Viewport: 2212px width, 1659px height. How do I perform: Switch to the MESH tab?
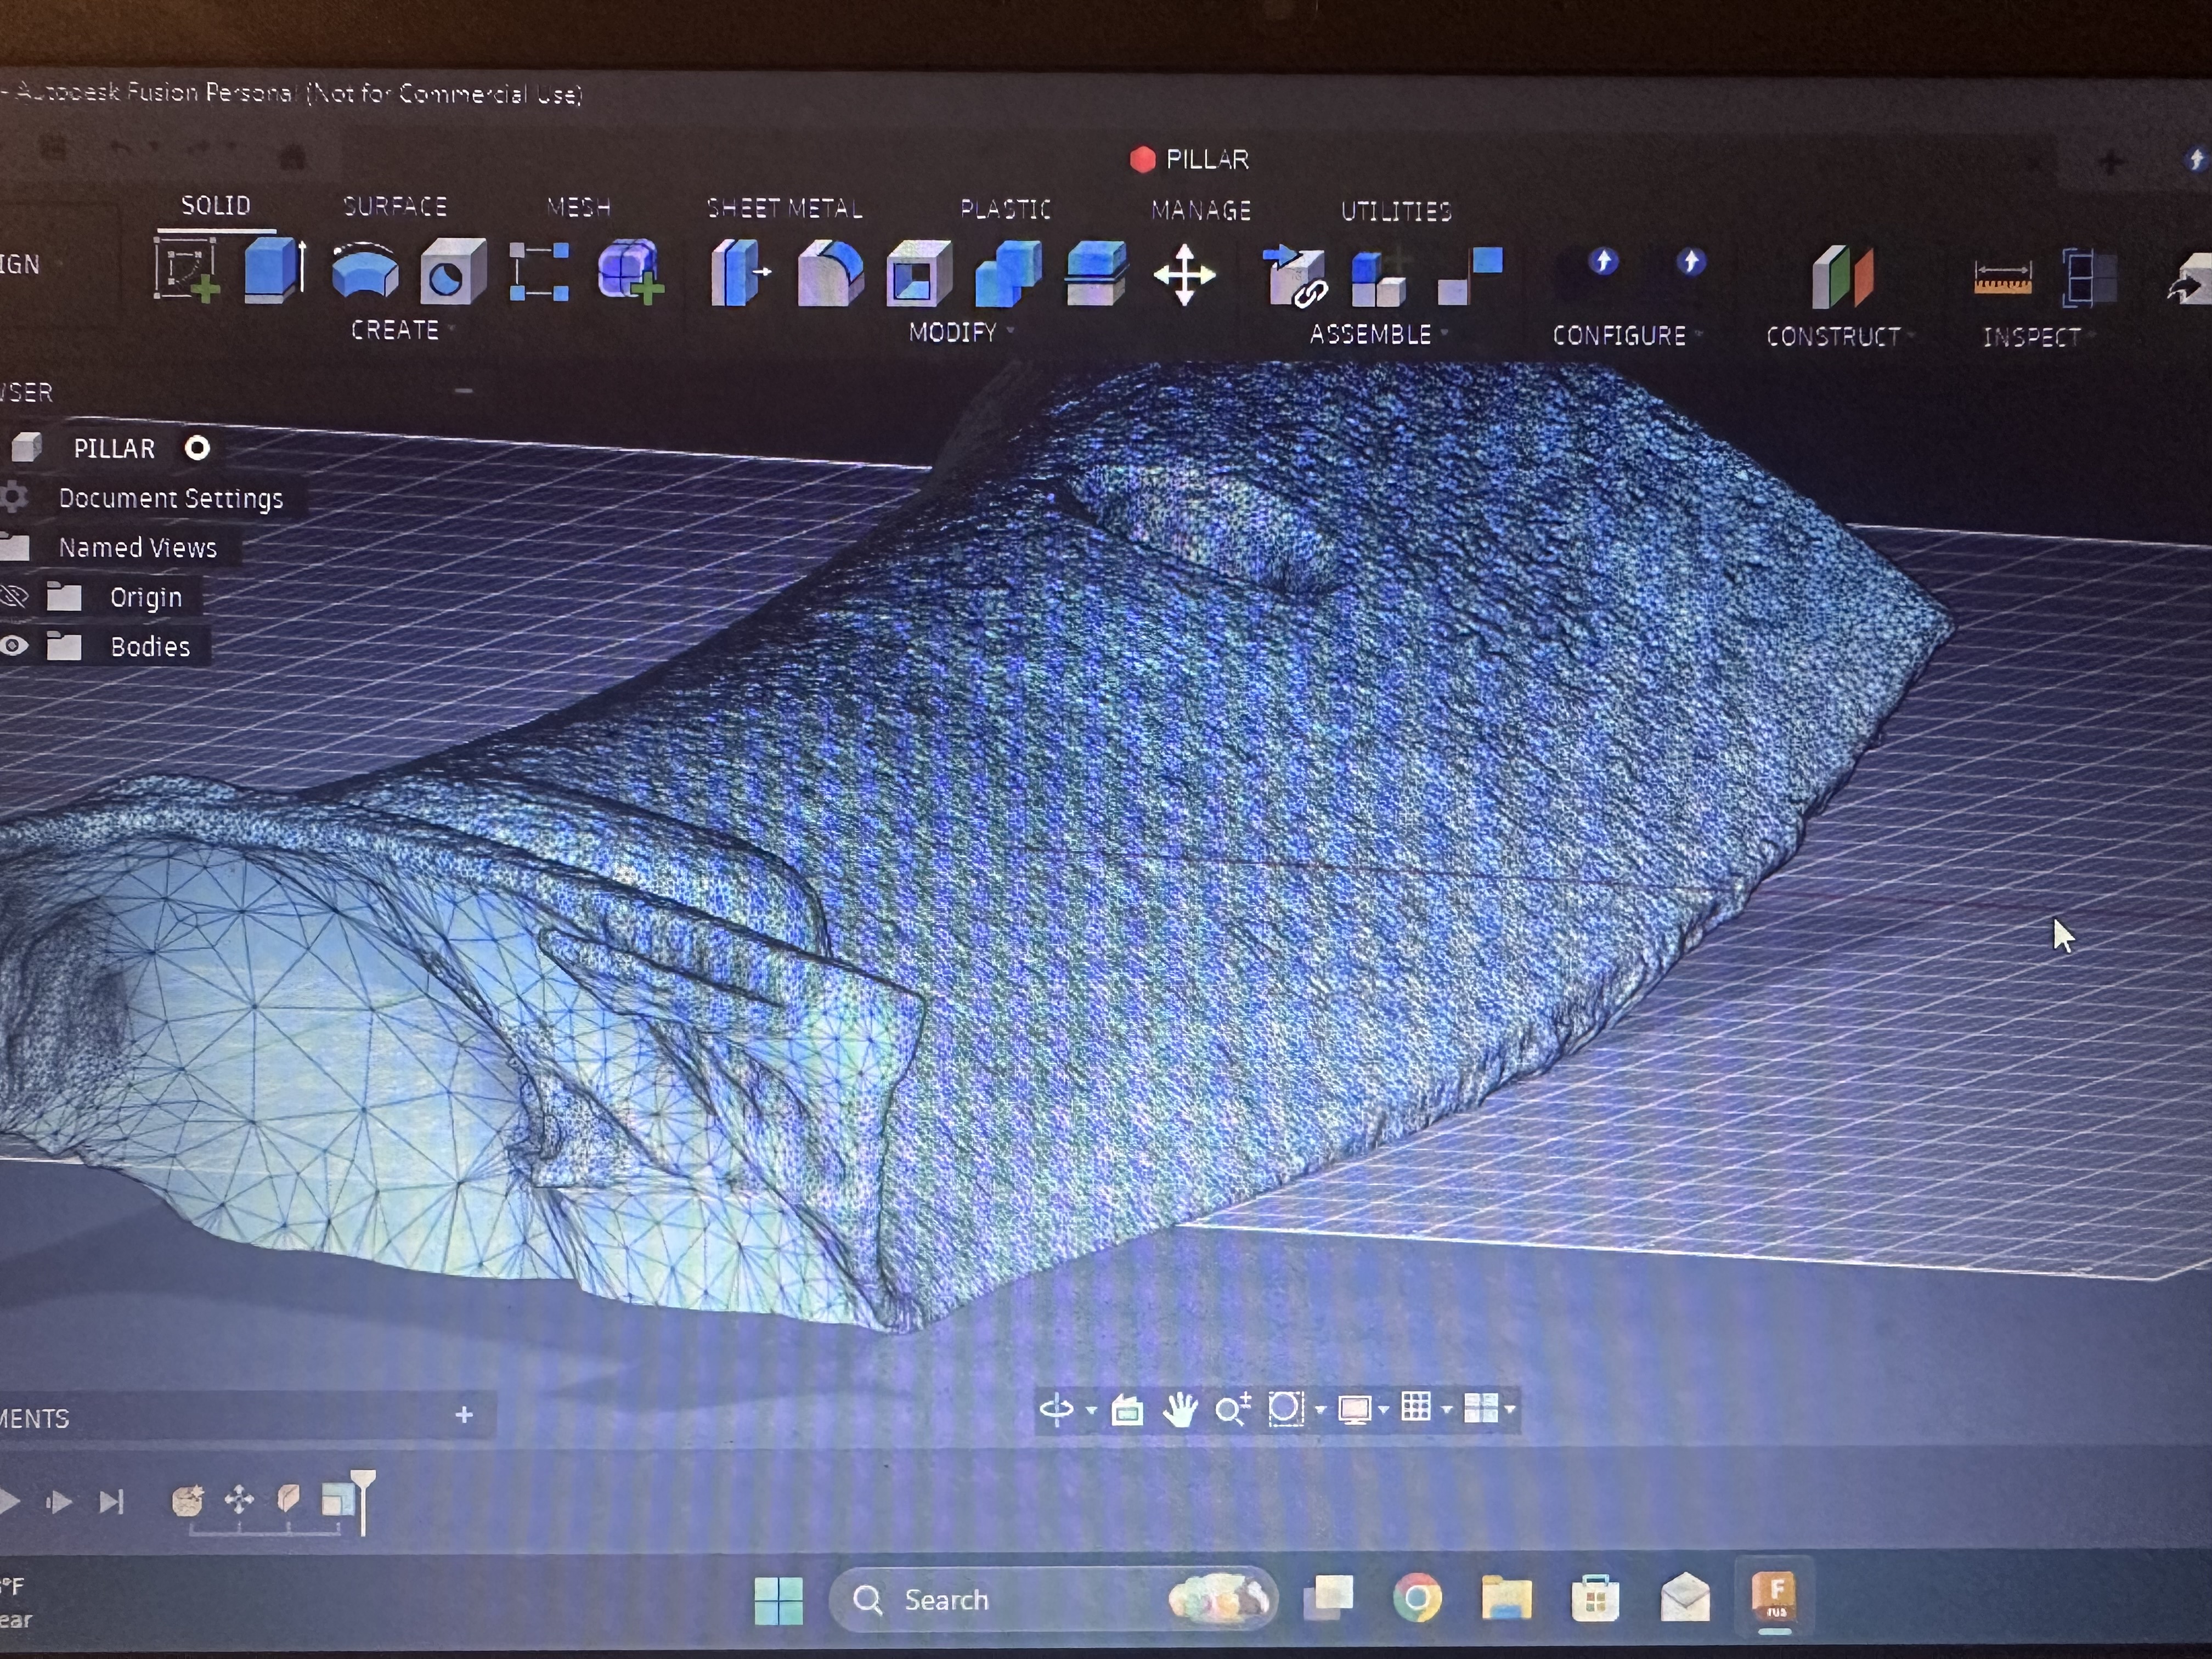pyautogui.click(x=578, y=207)
